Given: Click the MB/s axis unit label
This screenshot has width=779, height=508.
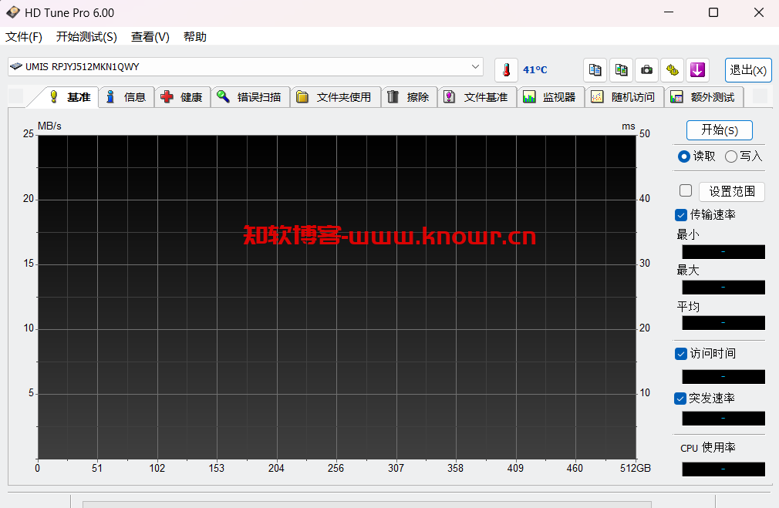Looking at the screenshot, I should pyautogui.click(x=49, y=126).
